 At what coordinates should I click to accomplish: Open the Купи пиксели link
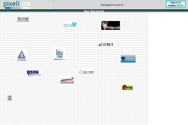97,11
